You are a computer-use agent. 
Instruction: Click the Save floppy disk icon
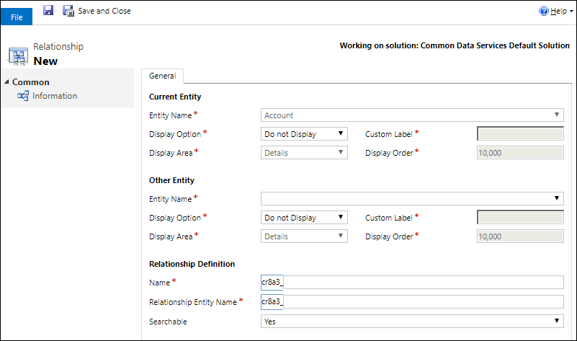[48, 11]
